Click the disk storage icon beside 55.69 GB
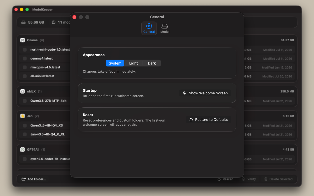This screenshot has height=196, width=314. [24, 22]
